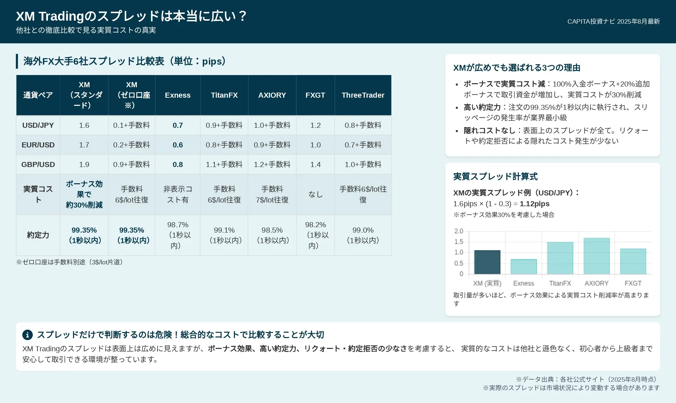Click the AXIORY column header in table
The height and width of the screenshot is (403, 676).
tap(272, 95)
